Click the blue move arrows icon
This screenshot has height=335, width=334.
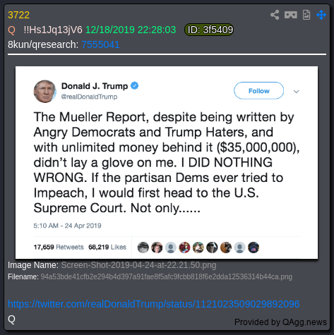click(321, 15)
